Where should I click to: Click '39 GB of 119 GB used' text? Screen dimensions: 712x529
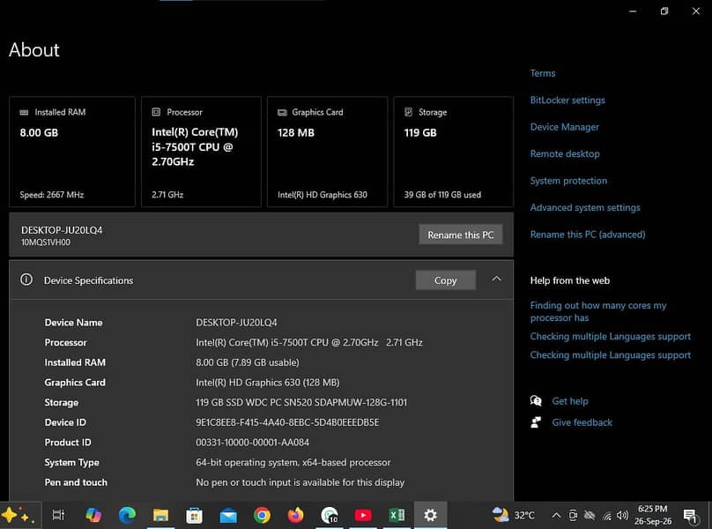(442, 195)
